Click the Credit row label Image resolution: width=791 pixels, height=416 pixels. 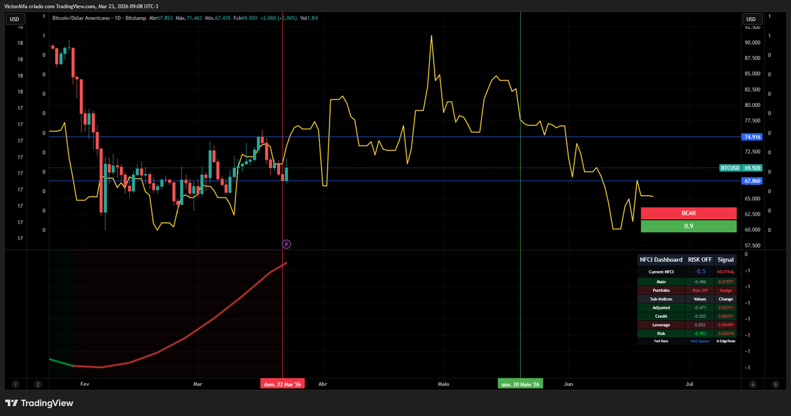[x=661, y=316]
